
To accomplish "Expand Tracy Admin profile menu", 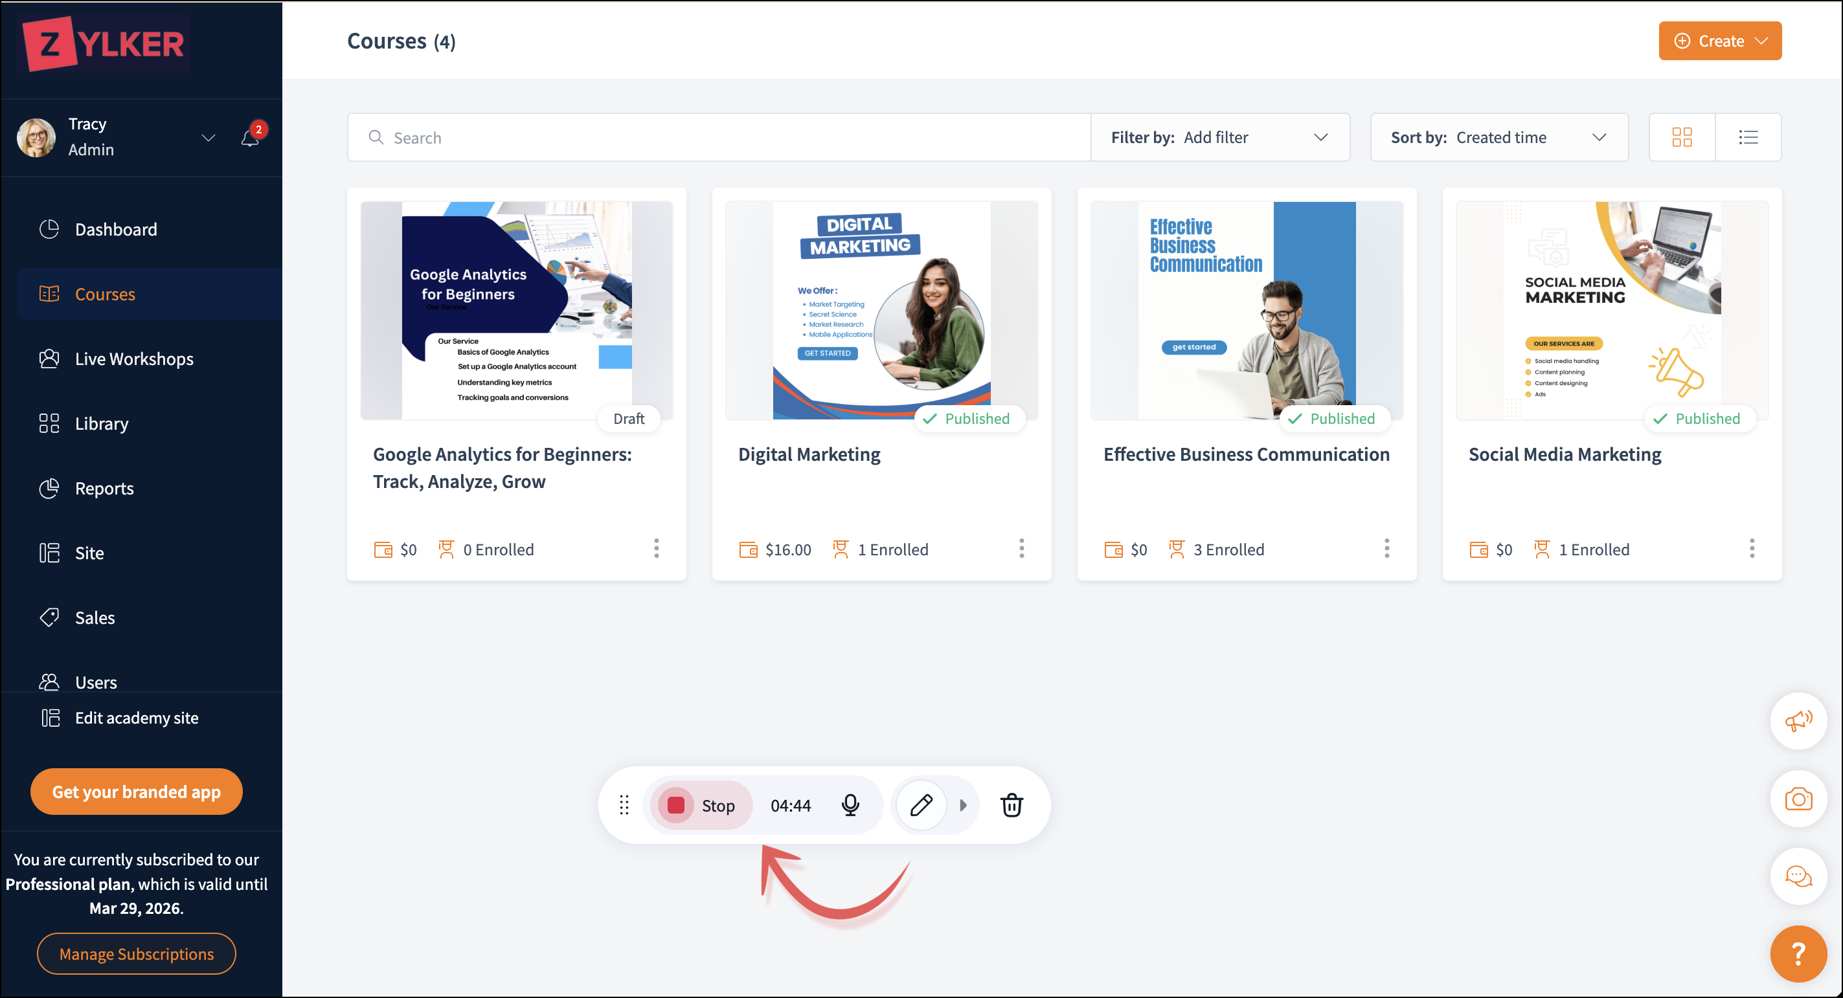I will tap(209, 137).
